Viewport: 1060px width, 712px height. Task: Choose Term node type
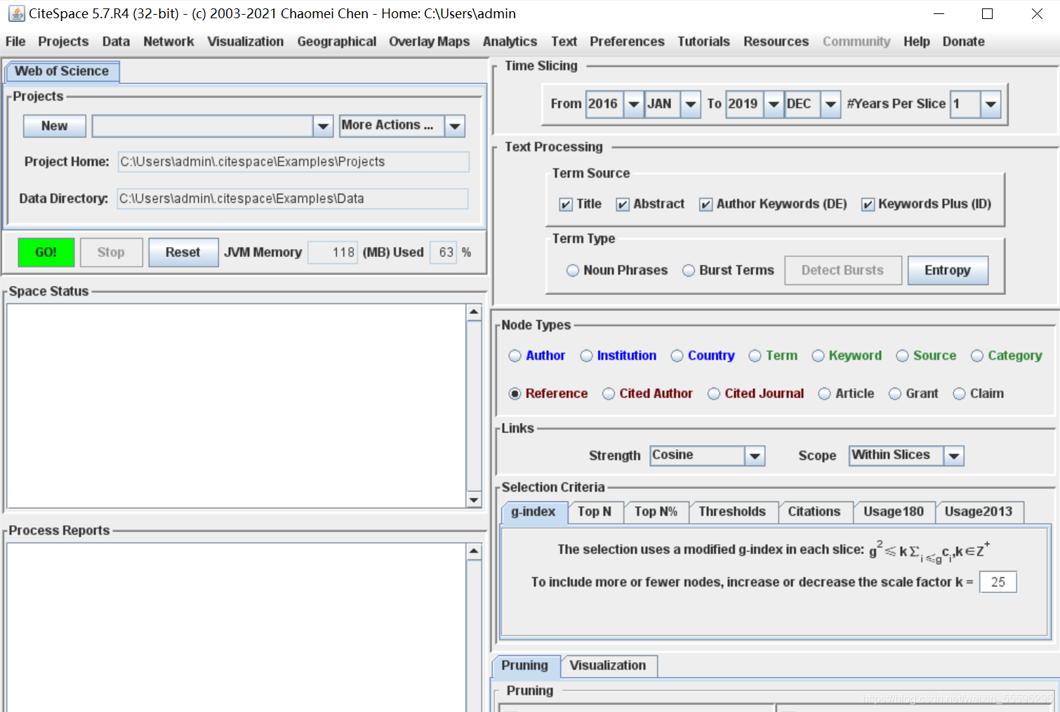point(755,356)
